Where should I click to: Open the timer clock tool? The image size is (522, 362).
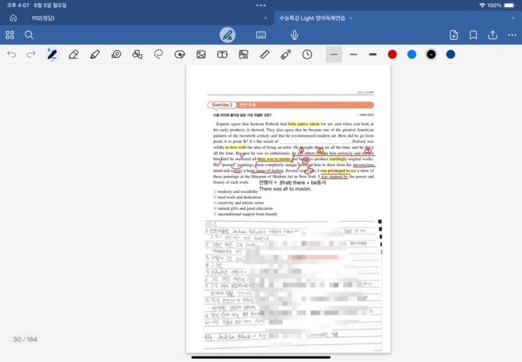point(307,54)
